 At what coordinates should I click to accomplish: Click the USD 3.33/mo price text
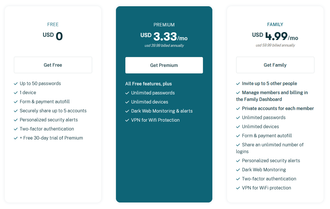point(164,36)
